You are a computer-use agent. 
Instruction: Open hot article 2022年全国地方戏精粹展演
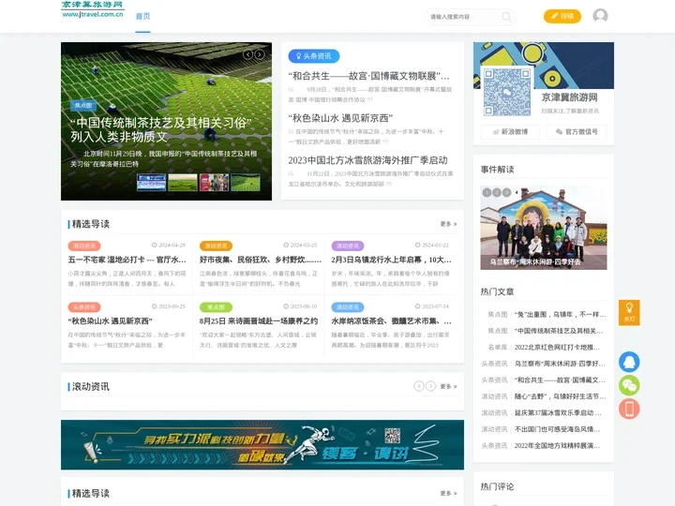558,445
